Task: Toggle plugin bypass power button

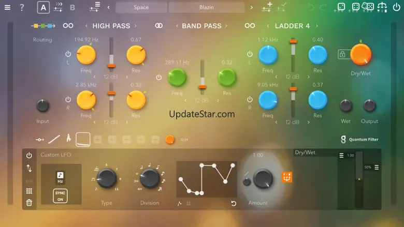Action: [396, 7]
